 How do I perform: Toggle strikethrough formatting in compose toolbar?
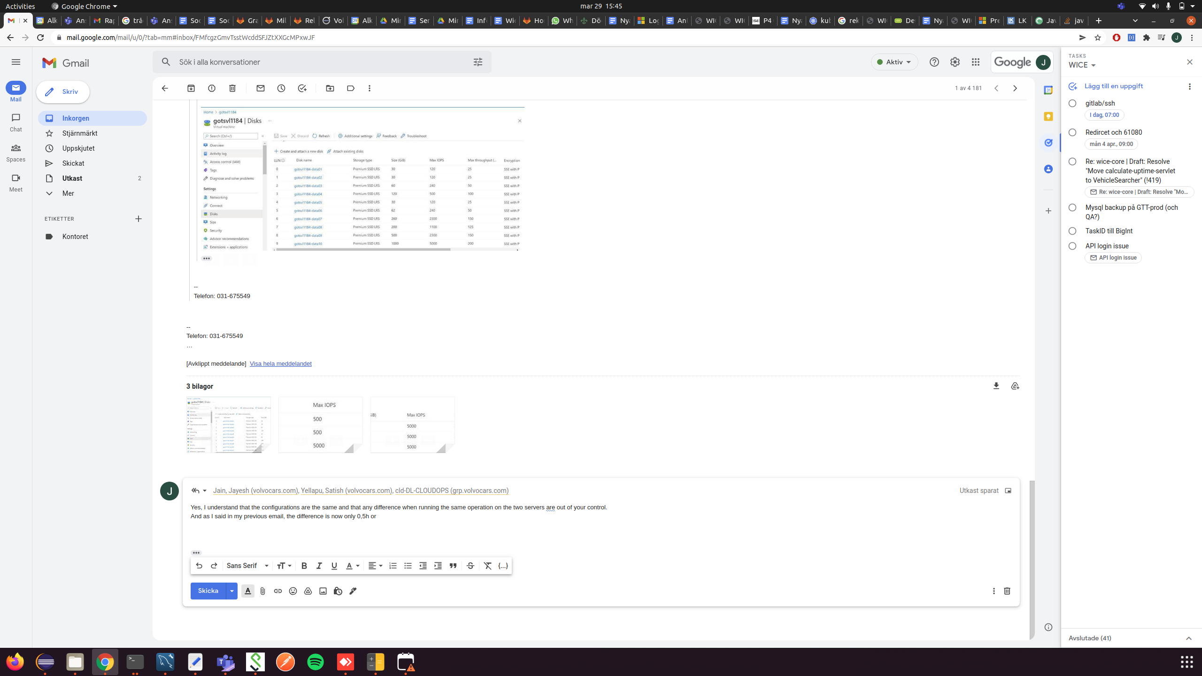point(470,566)
